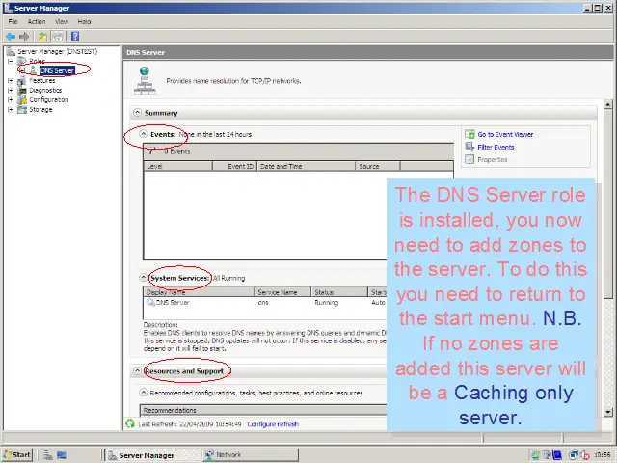The image size is (617, 463).
Task: Select DNS Server in the tree
Action: [58, 70]
